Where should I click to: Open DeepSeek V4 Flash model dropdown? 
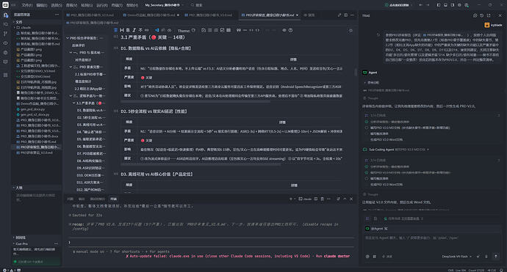pyautogui.click(x=457, y=257)
